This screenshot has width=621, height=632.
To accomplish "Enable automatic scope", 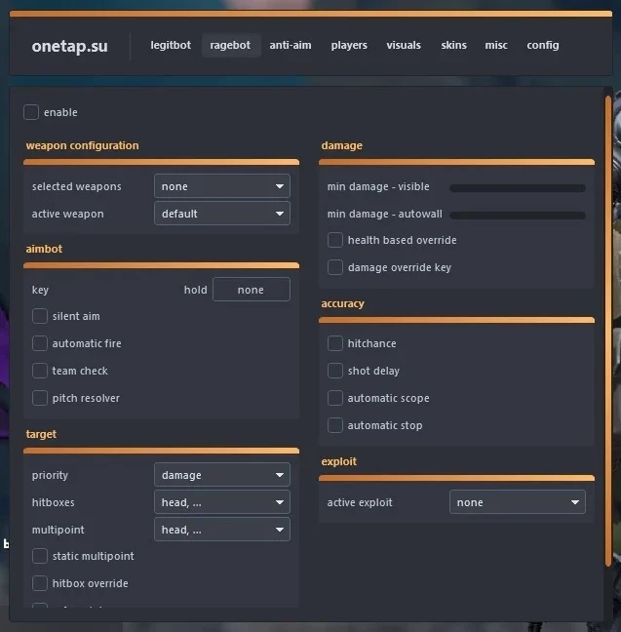I will tap(335, 398).
